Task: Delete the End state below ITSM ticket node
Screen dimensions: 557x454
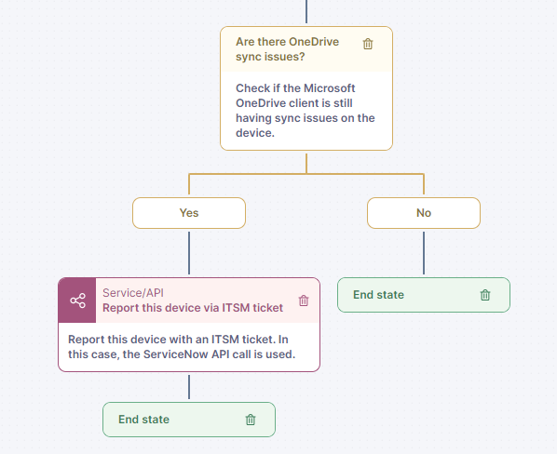Action: 251,420
